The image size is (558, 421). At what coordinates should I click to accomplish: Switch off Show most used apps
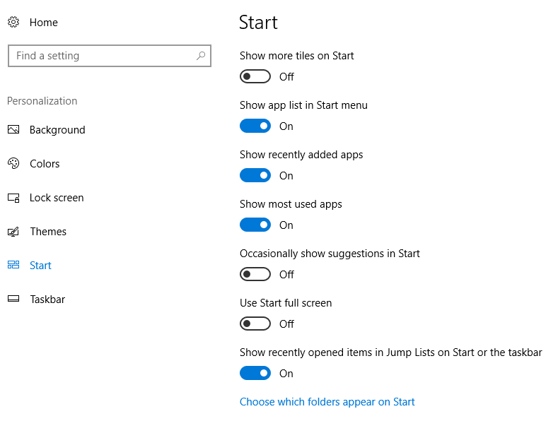[255, 225]
